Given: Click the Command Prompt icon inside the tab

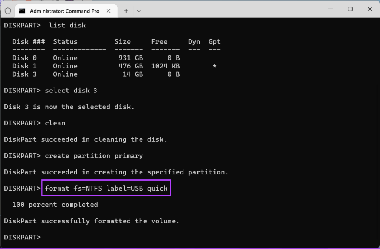Looking at the screenshot, I should [x=22, y=11].
